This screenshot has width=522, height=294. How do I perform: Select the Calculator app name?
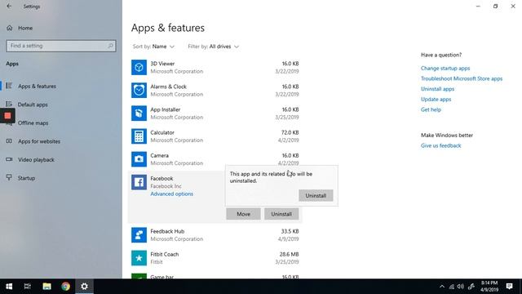point(162,132)
